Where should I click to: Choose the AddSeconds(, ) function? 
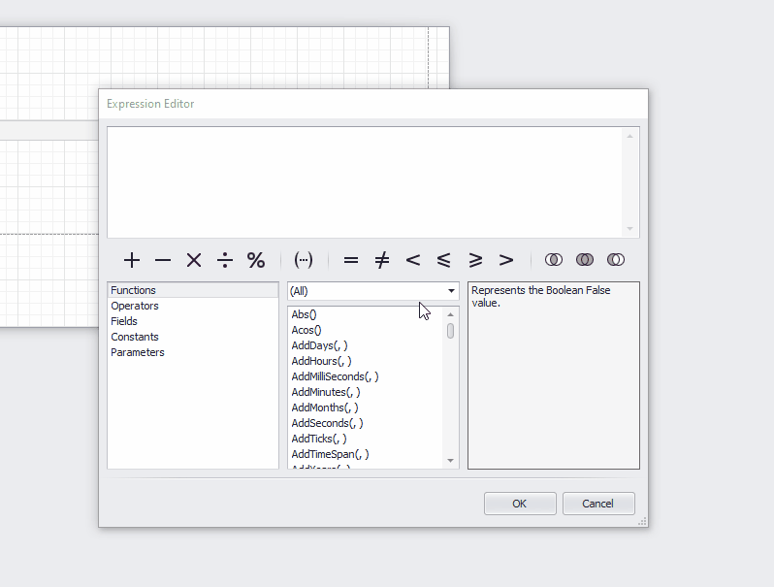click(x=366, y=424)
